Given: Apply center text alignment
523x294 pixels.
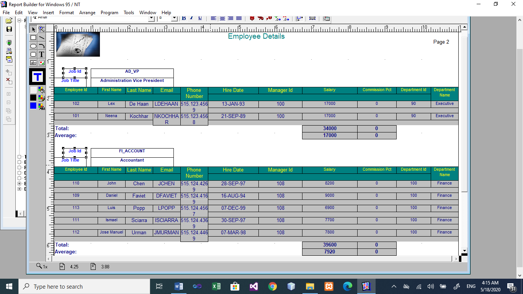Looking at the screenshot, I should coord(222,18).
